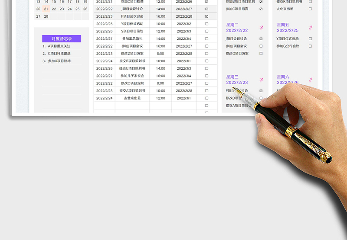Image resolution: width=347 pixels, height=240 pixels.
Task: Select day 22 in the calendar
Action: click(x=54, y=9)
